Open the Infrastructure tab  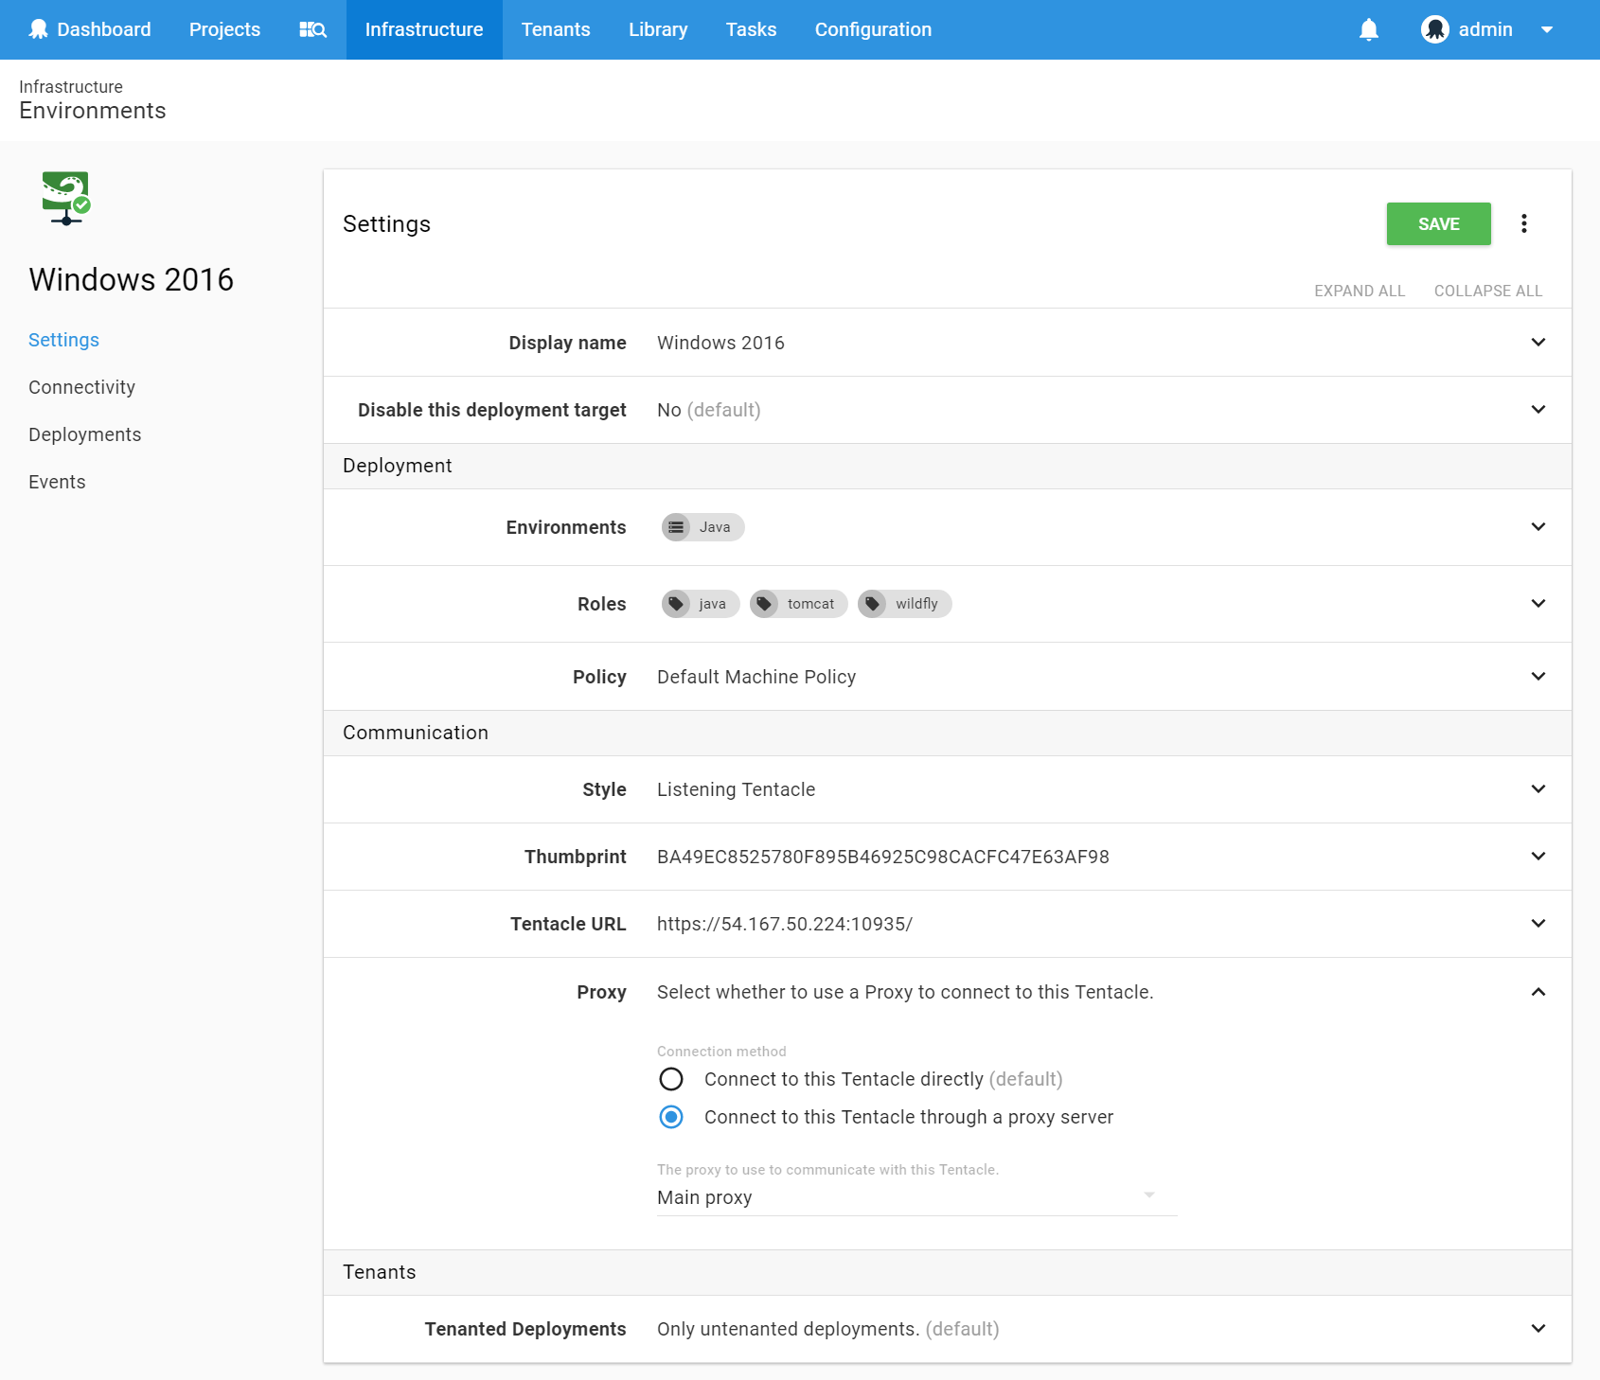424,29
